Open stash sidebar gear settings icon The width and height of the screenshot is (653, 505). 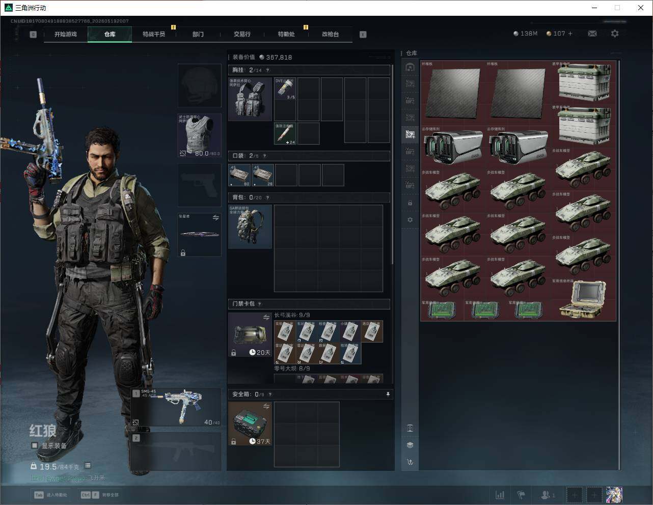coord(410,220)
